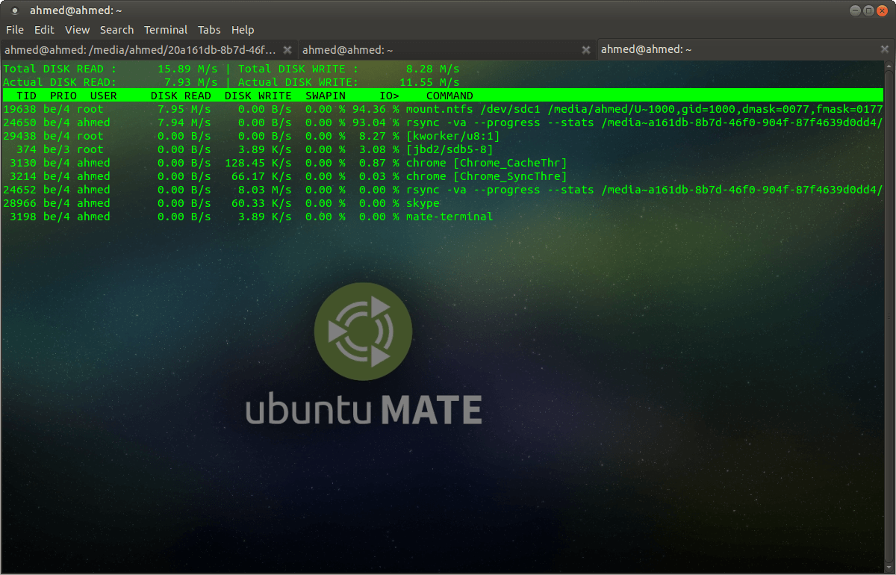Close the mate-terminal window
Viewport: 896px width, 575px height.
(x=882, y=10)
